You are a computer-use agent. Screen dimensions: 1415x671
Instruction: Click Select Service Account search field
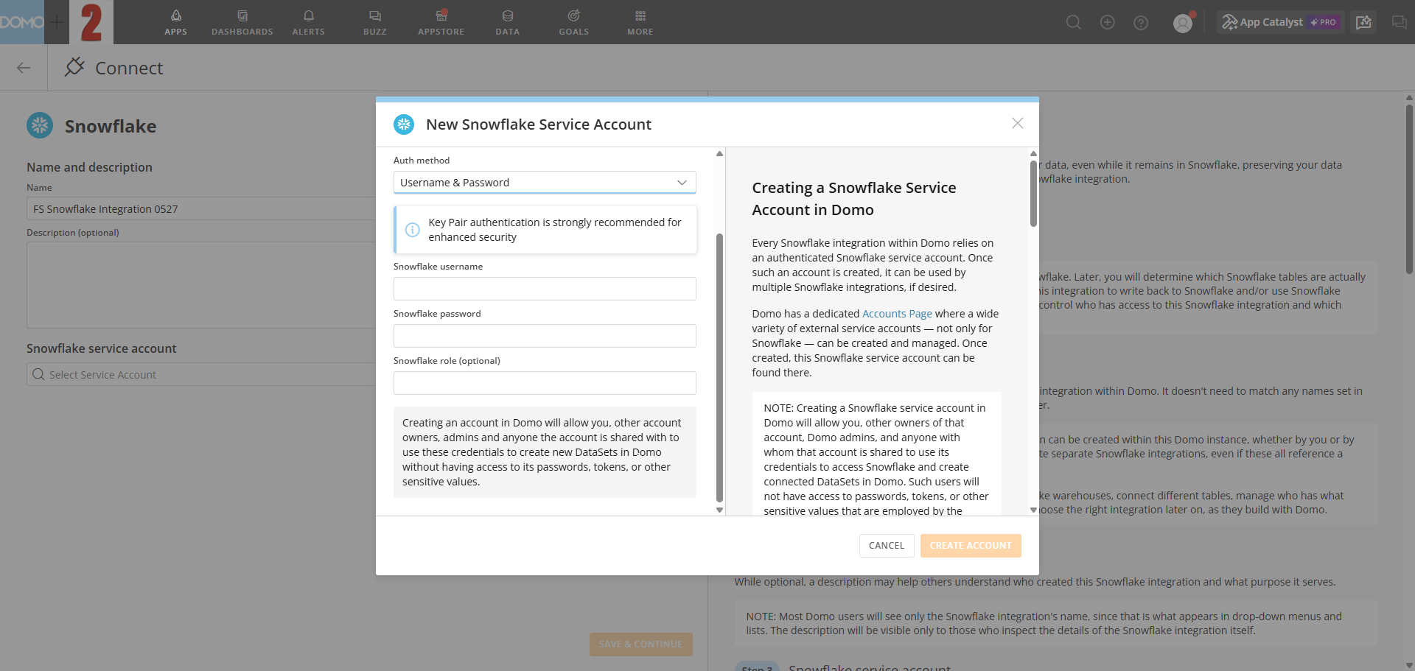click(x=201, y=374)
